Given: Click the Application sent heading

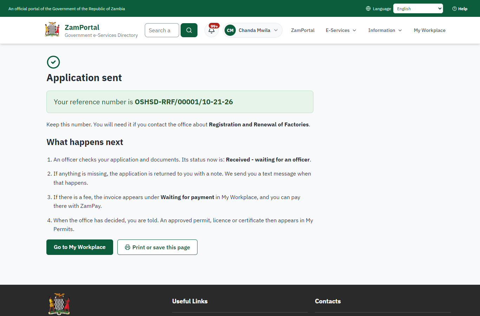Looking at the screenshot, I should click(84, 78).
